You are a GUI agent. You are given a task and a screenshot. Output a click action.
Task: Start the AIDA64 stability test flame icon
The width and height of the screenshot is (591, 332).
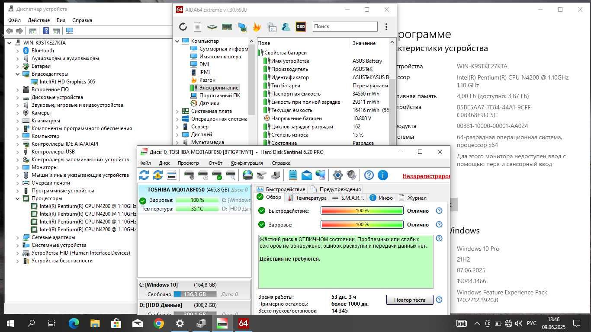pyautogui.click(x=257, y=27)
